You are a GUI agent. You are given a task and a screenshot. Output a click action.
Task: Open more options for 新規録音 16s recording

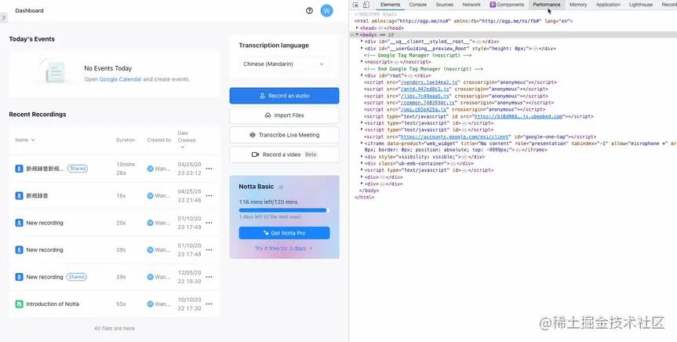(209, 196)
